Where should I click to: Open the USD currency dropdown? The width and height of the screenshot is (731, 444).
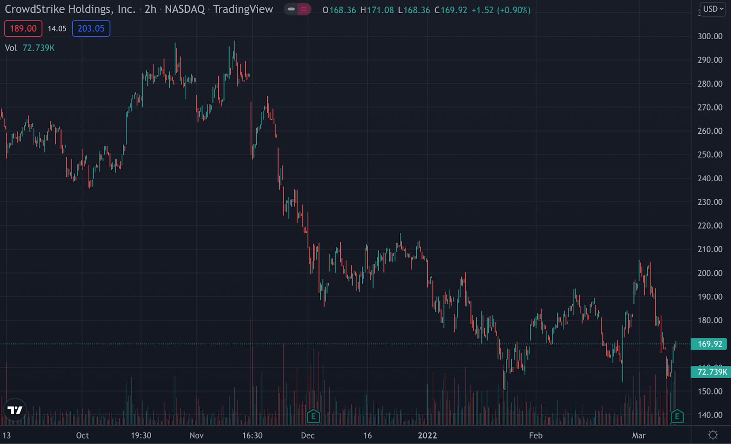coord(713,9)
